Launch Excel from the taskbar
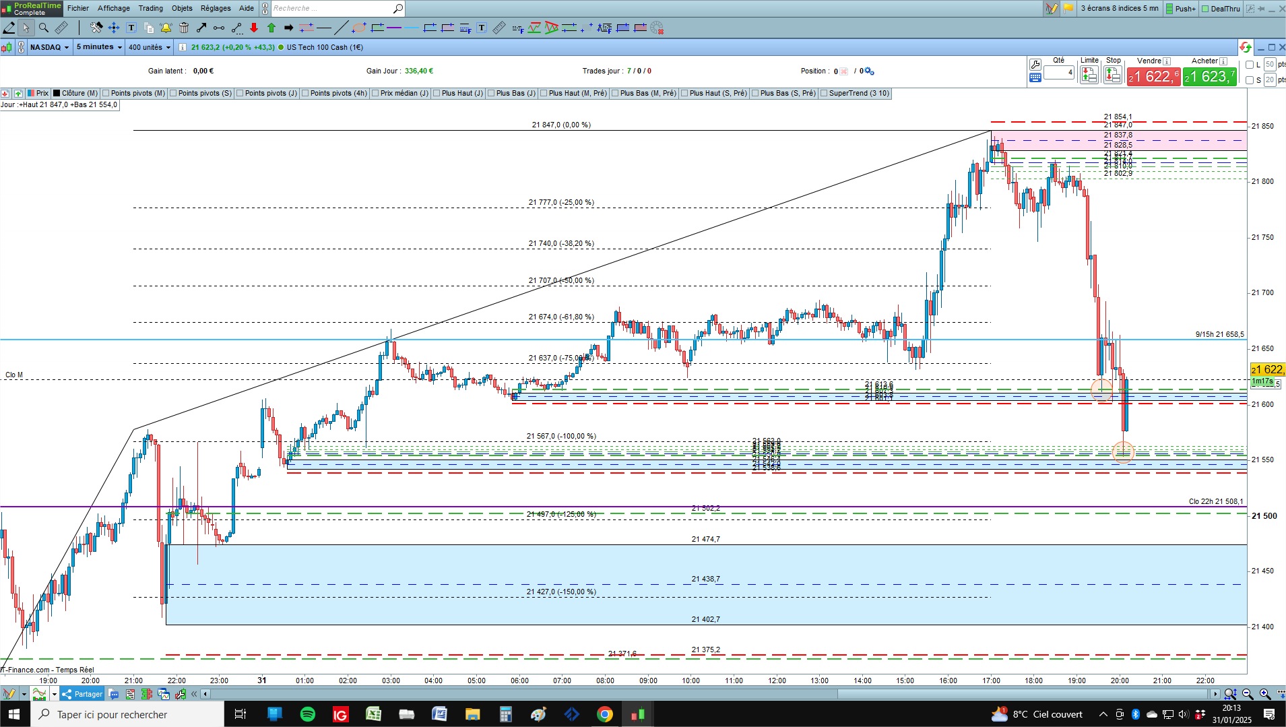1286x727 pixels. tap(373, 714)
